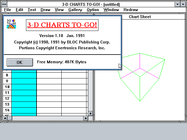Click the cyan cell in row 14
The image size is (187, 140).
24,110
